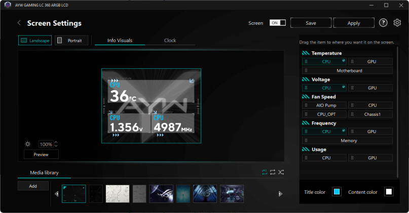This screenshot has width=409, height=213.
Task: Select the blue neon ROG thumbnail
Action: click(205, 194)
